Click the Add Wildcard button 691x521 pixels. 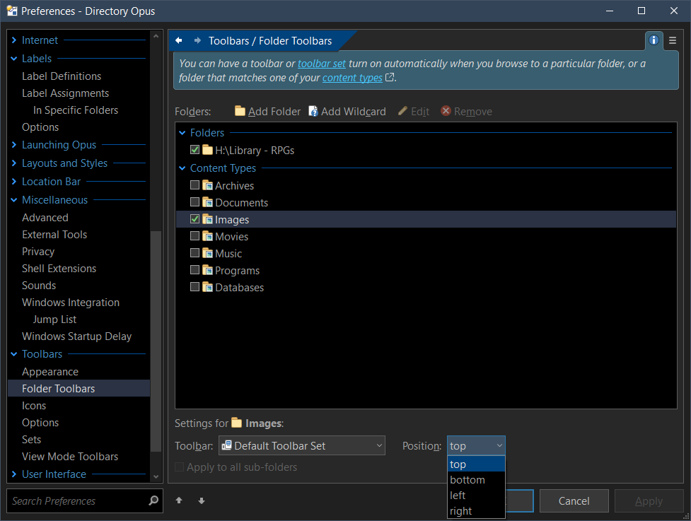pyautogui.click(x=347, y=112)
